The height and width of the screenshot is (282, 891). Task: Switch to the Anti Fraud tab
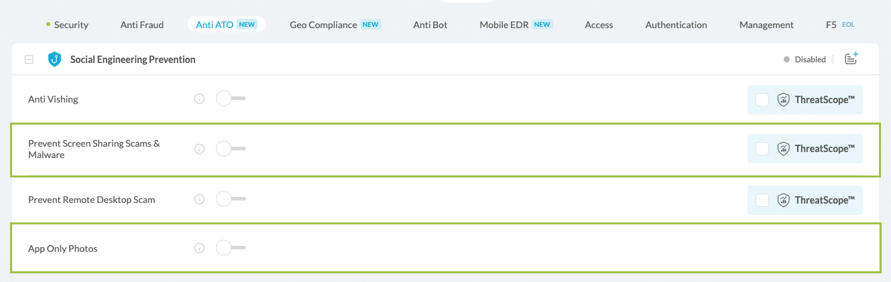pyautogui.click(x=142, y=25)
